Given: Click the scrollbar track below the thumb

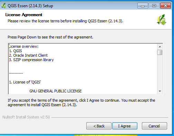Looking at the screenshot, I should pyautogui.click(x=160, y=72).
